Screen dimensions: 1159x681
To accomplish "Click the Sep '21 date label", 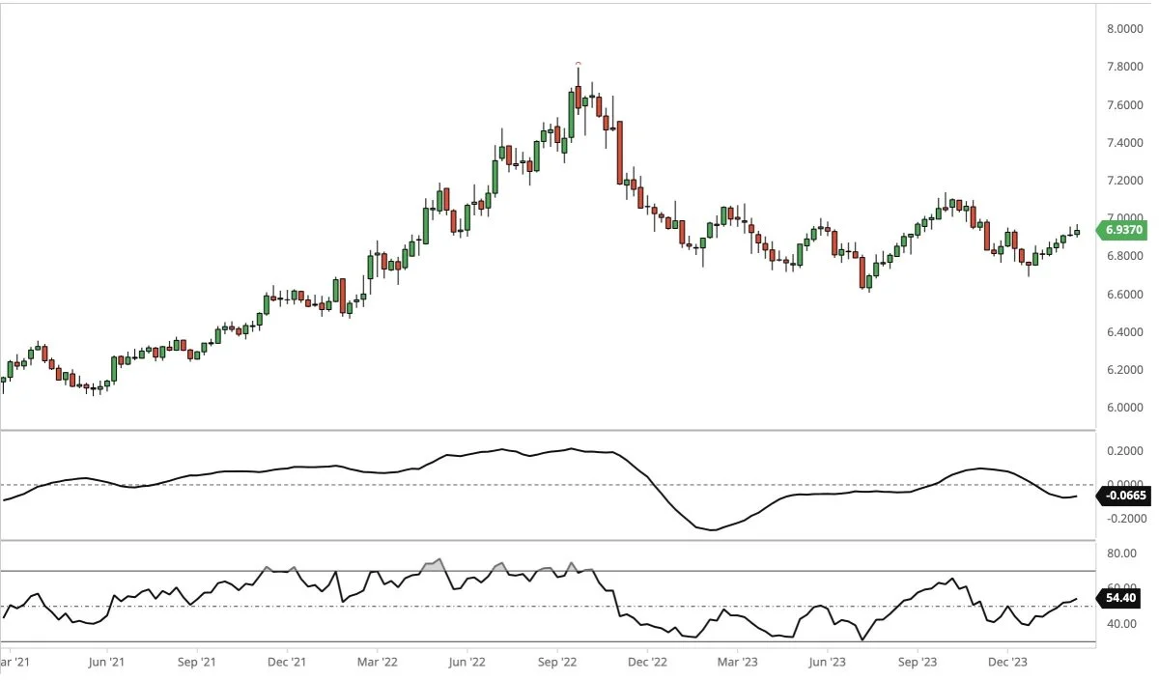I will coord(196,663).
